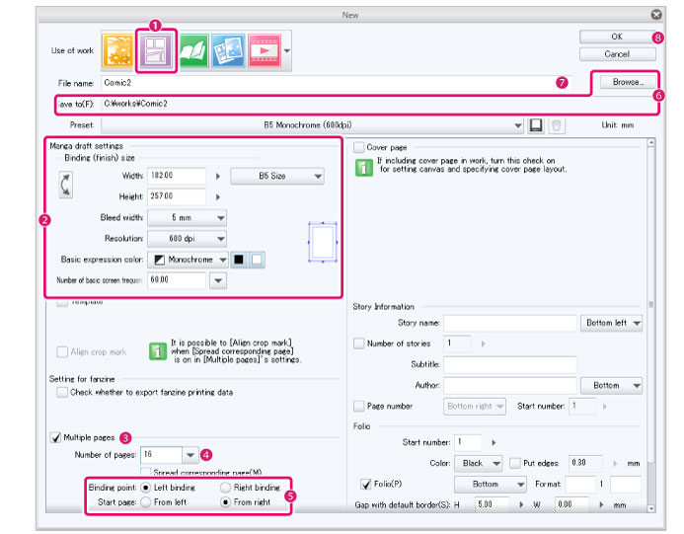Click the Align crop mark info icon

pyautogui.click(x=158, y=350)
